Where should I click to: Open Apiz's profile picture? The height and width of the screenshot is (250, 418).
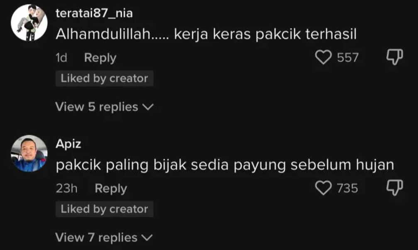29,153
